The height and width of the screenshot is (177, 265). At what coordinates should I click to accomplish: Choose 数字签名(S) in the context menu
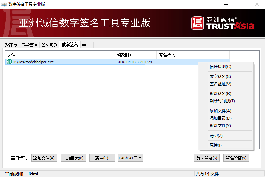[225, 76]
